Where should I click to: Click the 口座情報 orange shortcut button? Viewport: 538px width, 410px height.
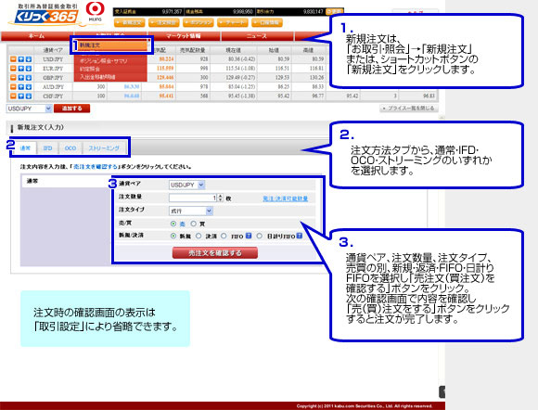click(267, 22)
